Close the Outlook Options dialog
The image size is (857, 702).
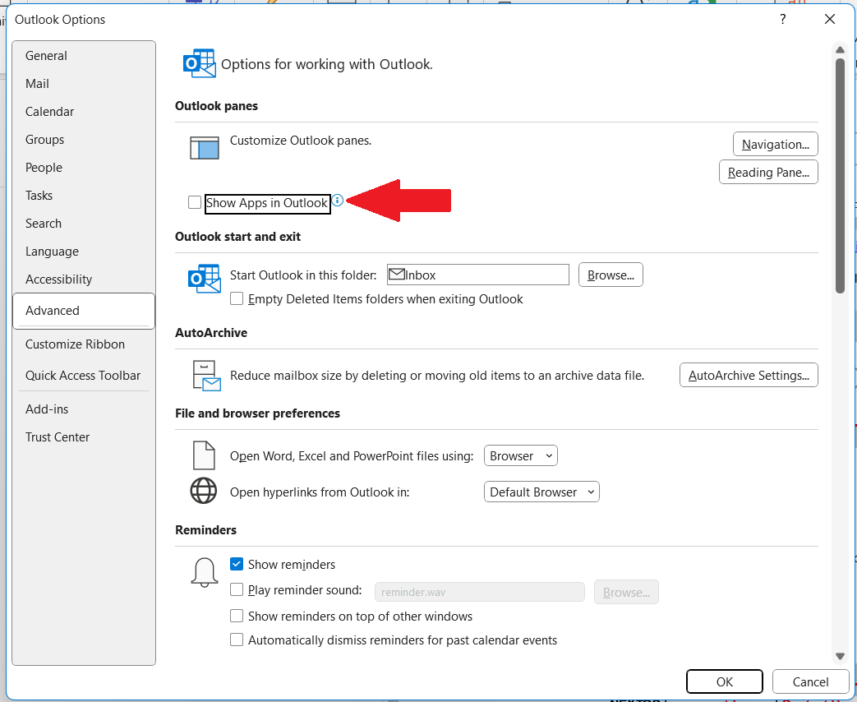click(x=829, y=19)
